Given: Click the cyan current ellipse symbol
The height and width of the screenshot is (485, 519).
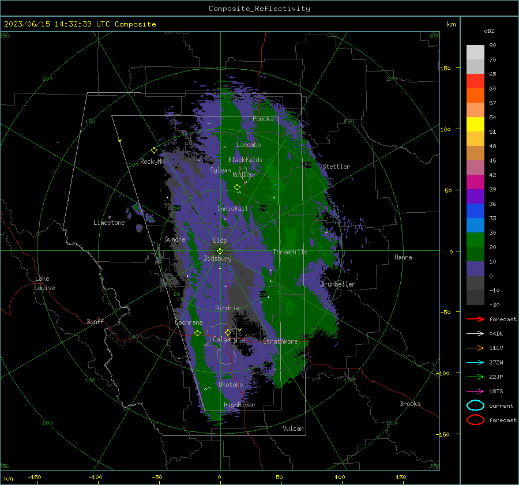Looking at the screenshot, I should [475, 405].
